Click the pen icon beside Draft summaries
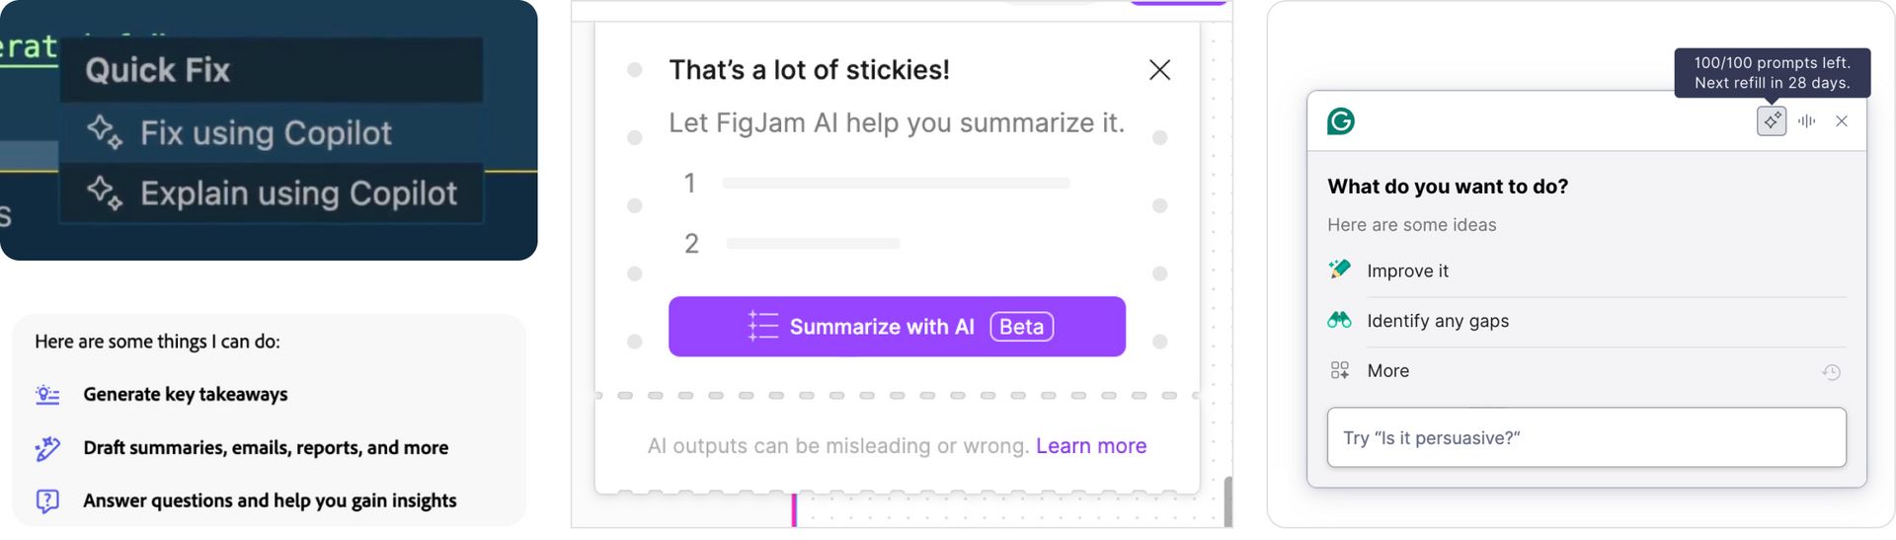 click(47, 448)
